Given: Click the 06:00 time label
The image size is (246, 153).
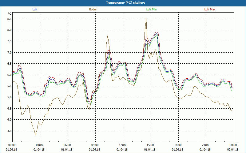Looking at the screenshot, I should [68, 145].
